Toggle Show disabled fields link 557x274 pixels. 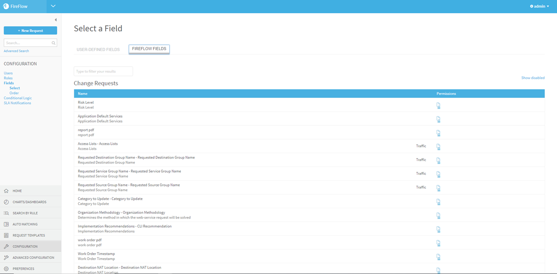[x=533, y=78]
